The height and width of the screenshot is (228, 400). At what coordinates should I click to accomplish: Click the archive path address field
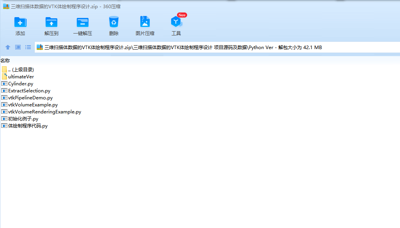pos(217,47)
